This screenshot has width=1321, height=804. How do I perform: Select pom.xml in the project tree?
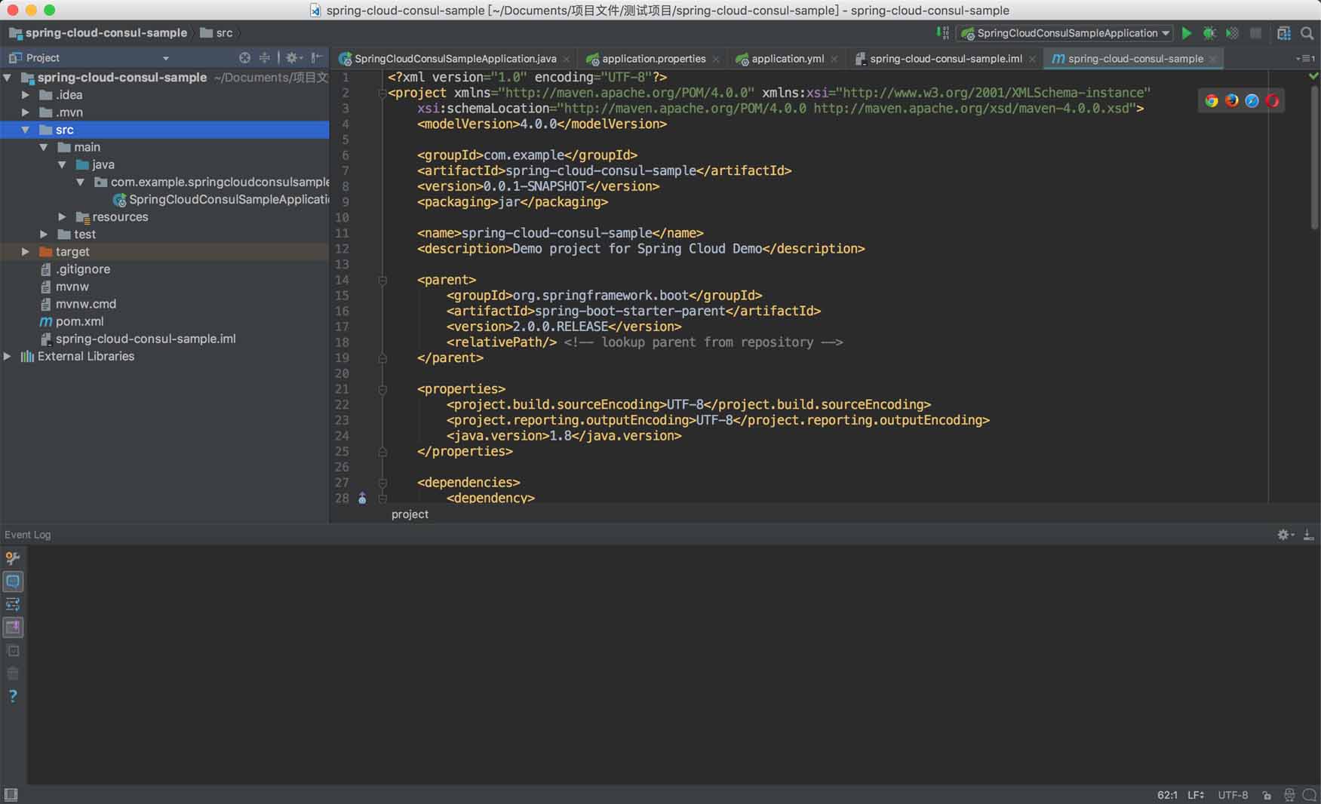79,321
